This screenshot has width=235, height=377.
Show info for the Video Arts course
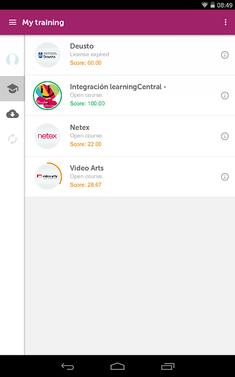224,177
